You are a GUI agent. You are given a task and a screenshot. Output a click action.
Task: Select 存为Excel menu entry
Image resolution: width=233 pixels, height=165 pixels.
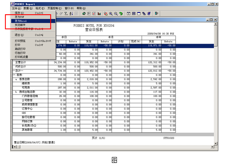click(x=33, y=21)
